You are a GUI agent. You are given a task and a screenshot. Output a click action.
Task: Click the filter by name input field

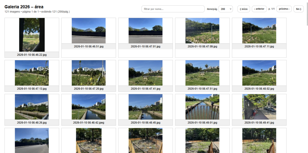(x=173, y=9)
